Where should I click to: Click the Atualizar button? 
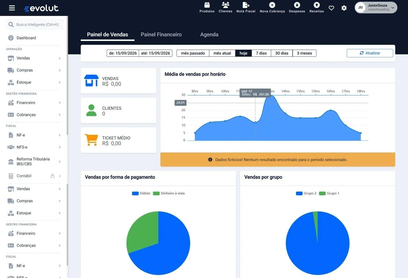[370, 53]
